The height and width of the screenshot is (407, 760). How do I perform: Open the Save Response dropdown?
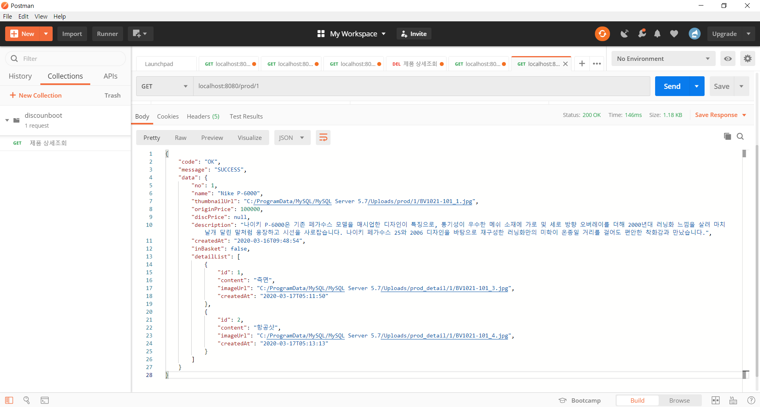pyautogui.click(x=720, y=115)
